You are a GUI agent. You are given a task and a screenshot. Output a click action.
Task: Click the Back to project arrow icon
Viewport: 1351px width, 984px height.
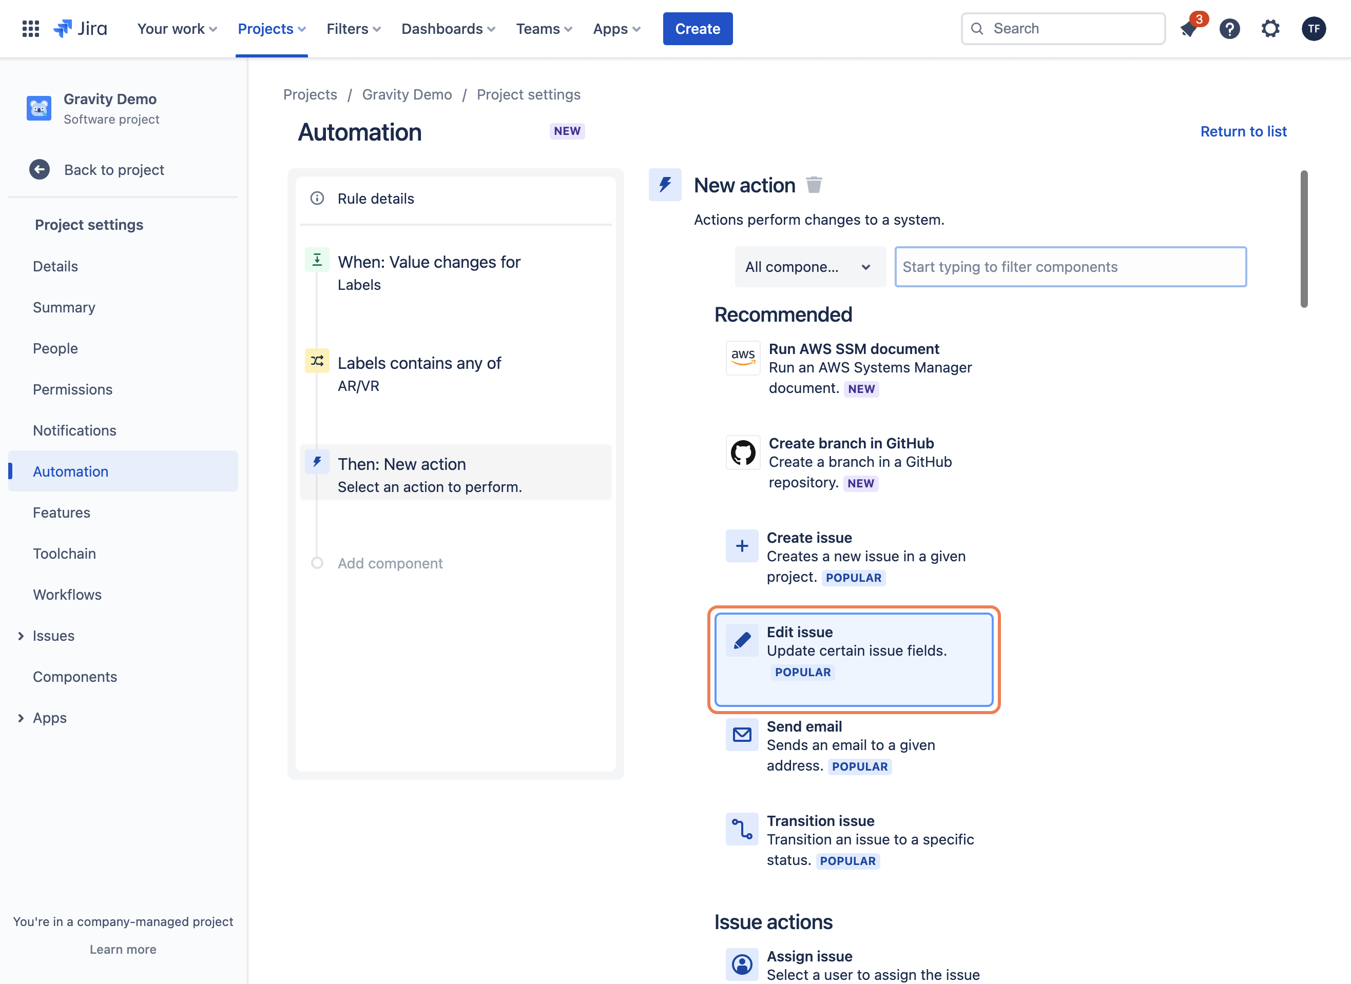point(40,170)
